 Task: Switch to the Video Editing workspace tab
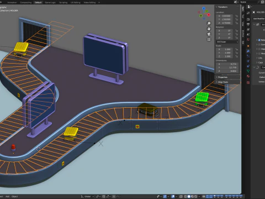[x=89, y=3]
